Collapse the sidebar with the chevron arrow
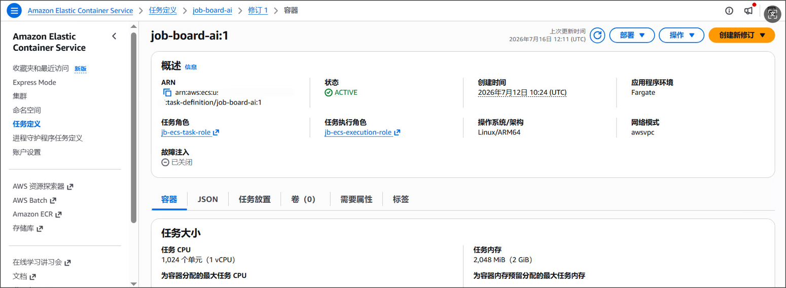This screenshot has height=288, width=786. [x=114, y=36]
